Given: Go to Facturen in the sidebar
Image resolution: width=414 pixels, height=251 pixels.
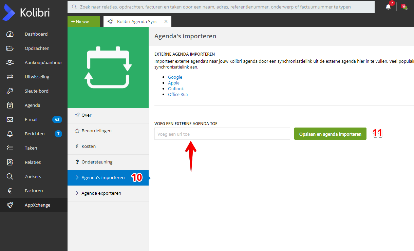Looking at the screenshot, I should [34, 191].
